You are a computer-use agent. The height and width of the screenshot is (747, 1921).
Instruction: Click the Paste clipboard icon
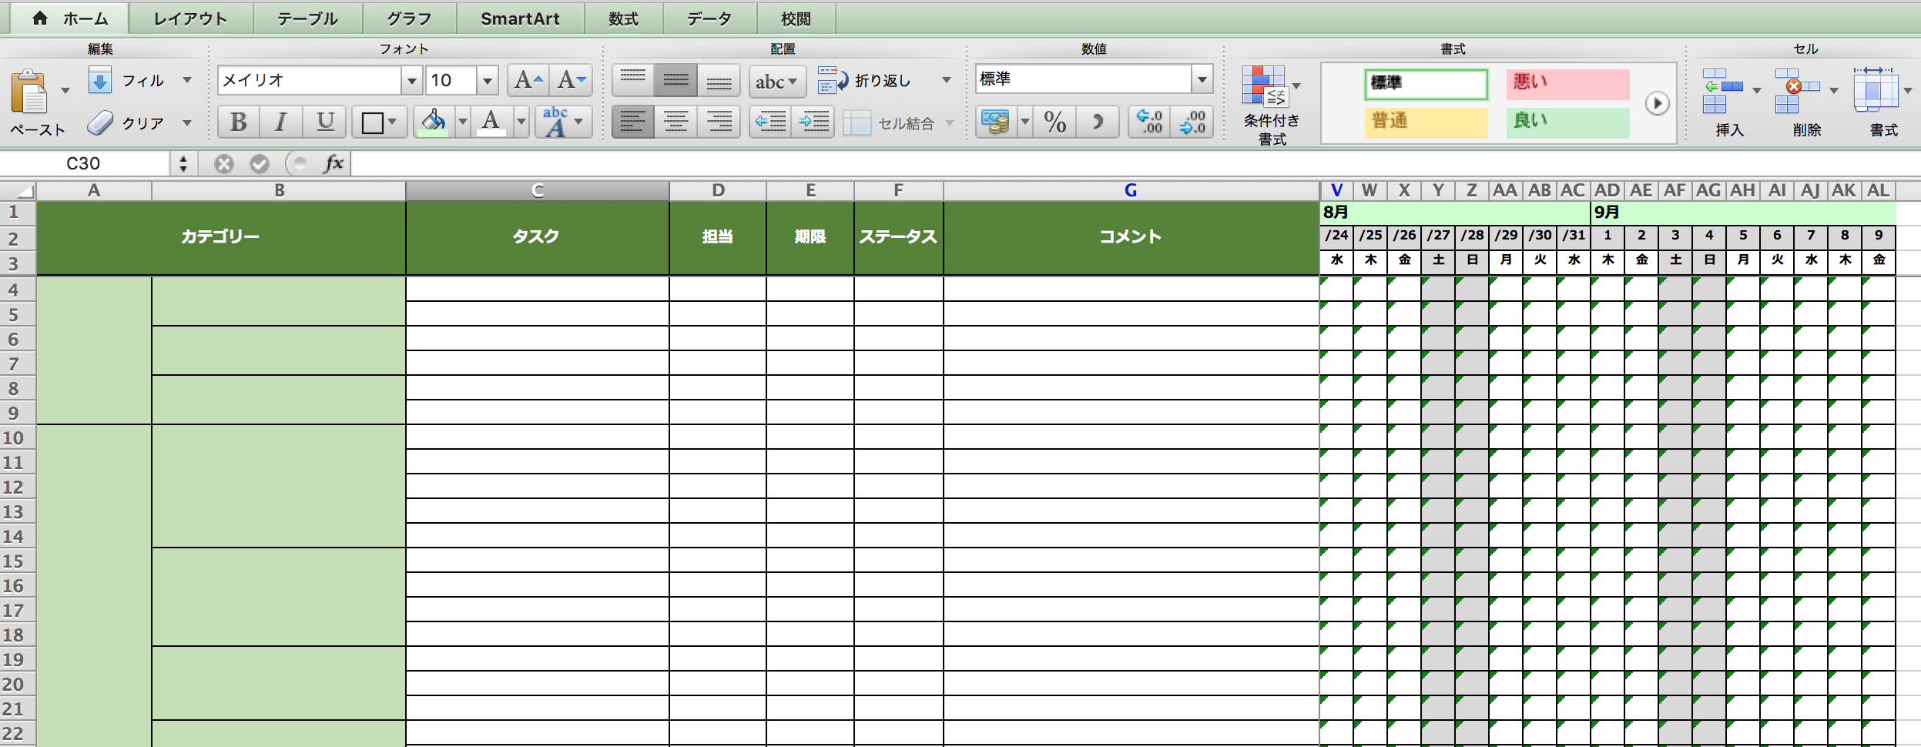(30, 92)
